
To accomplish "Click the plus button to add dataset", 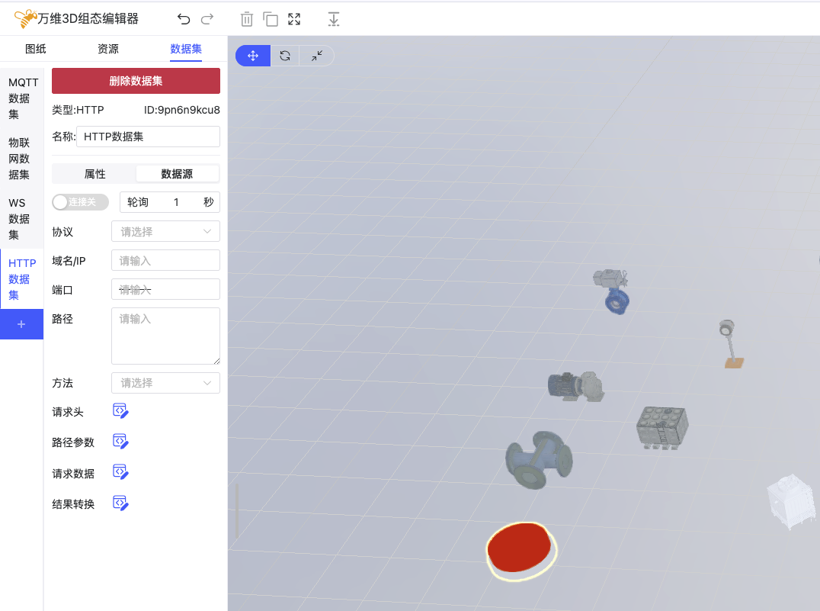I will coord(21,324).
